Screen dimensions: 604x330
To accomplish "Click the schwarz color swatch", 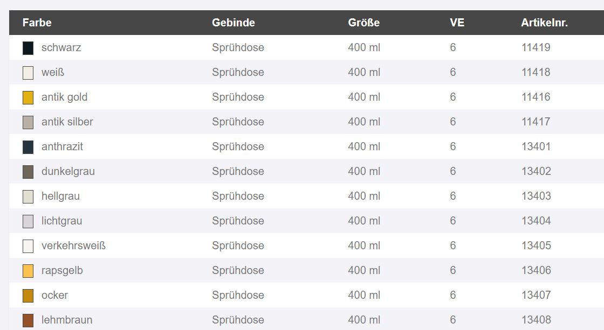I will [28, 48].
